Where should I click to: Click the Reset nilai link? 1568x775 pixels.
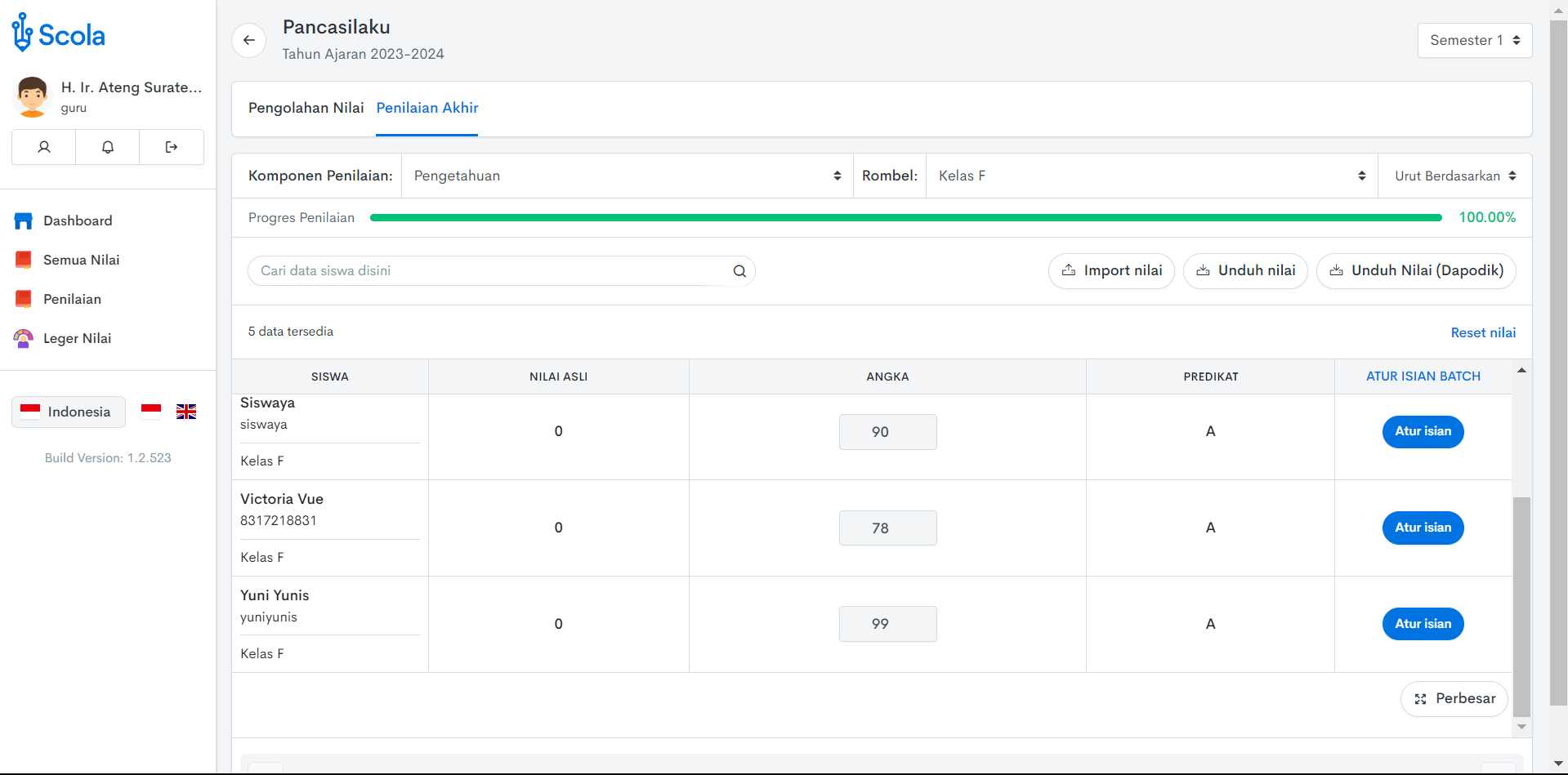(1482, 332)
